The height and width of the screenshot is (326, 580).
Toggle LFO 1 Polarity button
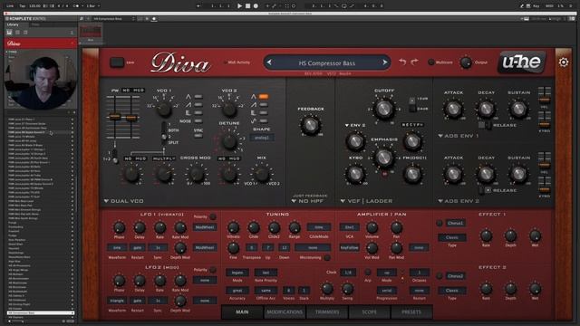[213, 216]
